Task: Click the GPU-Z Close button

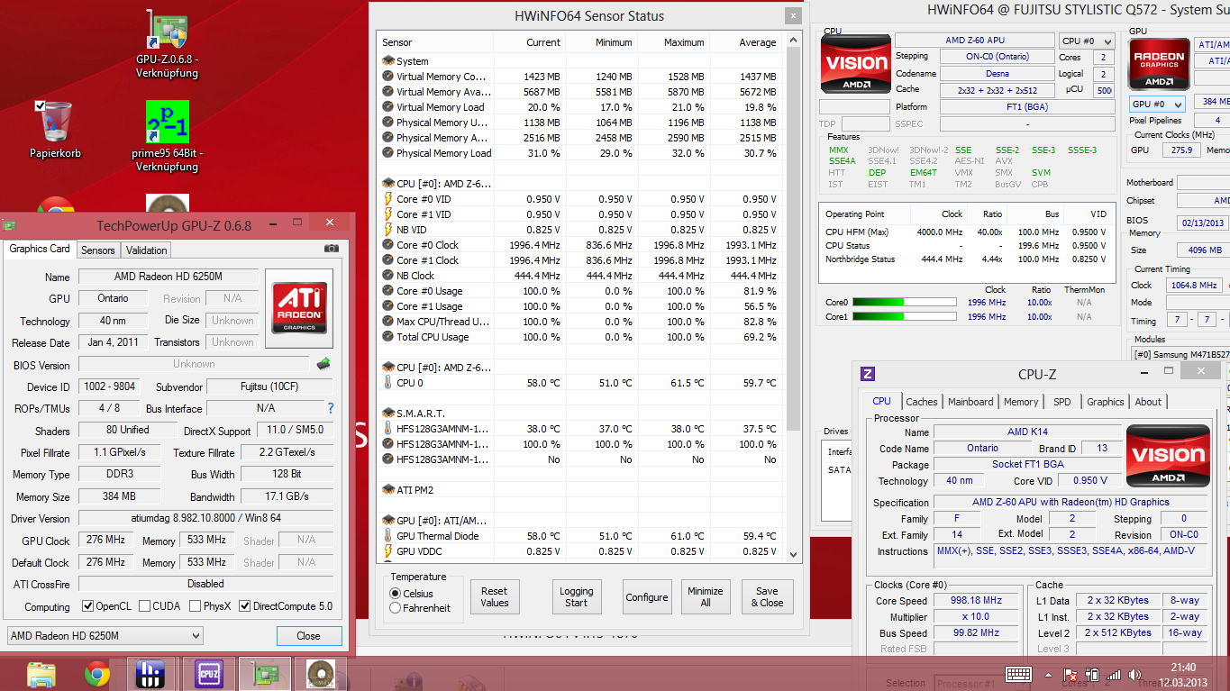Action: [x=308, y=636]
